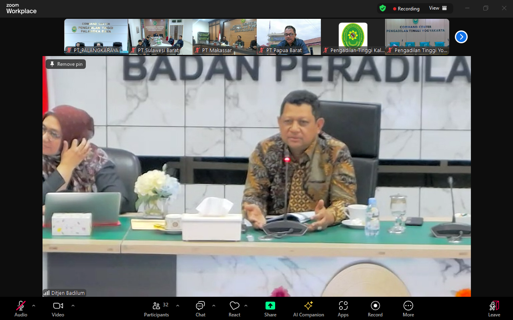Expand audio options arrow beside Audio

pyautogui.click(x=34, y=306)
